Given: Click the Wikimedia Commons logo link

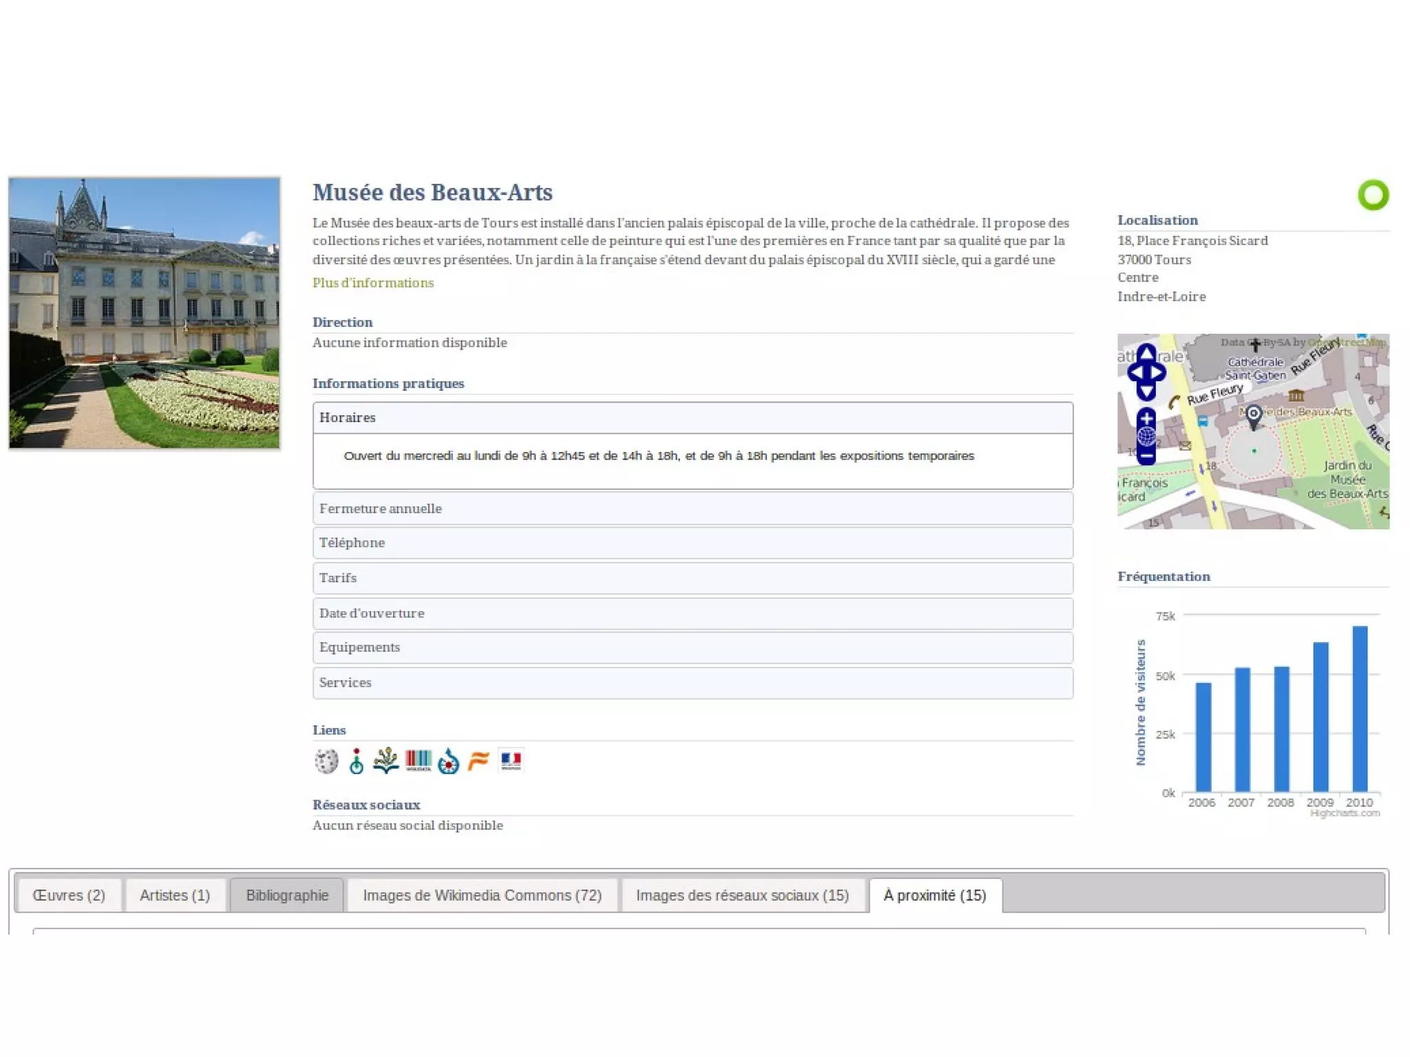Looking at the screenshot, I should 448,761.
